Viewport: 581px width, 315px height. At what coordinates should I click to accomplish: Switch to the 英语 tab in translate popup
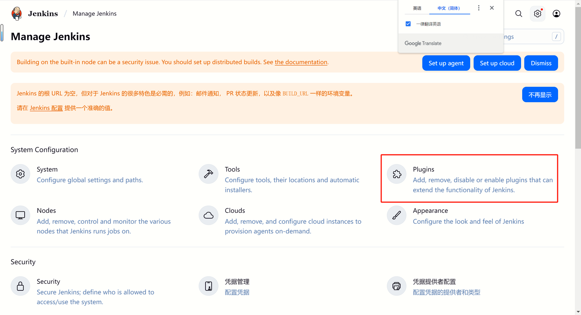click(417, 8)
